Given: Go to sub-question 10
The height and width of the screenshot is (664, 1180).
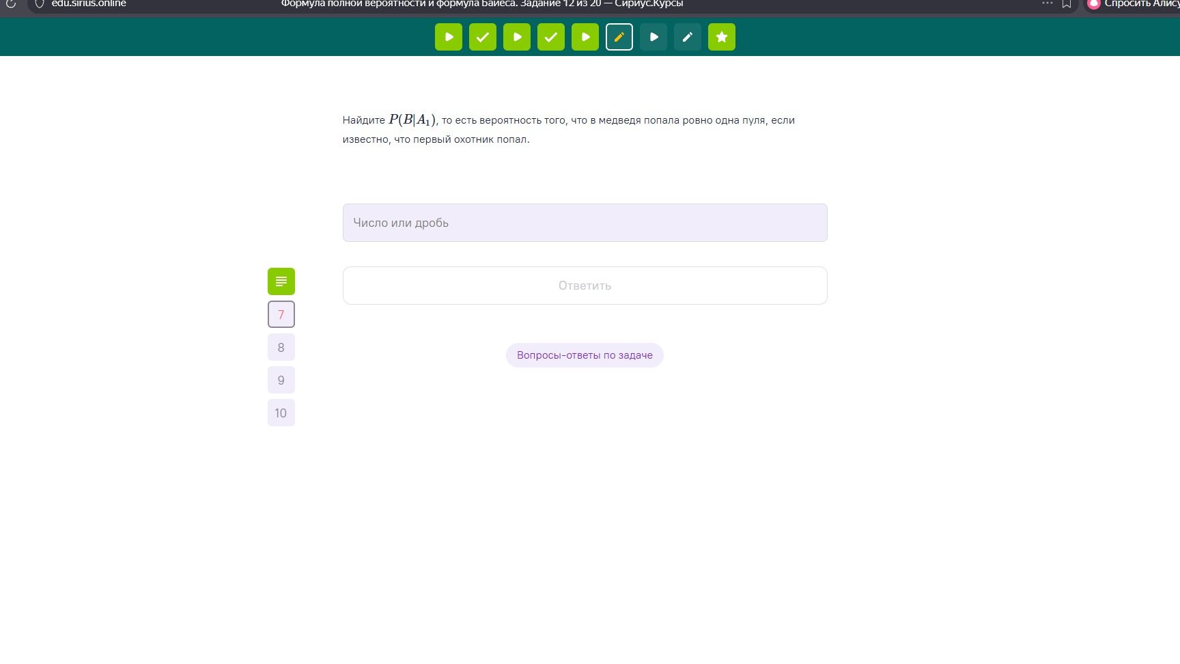Looking at the screenshot, I should coord(281,413).
